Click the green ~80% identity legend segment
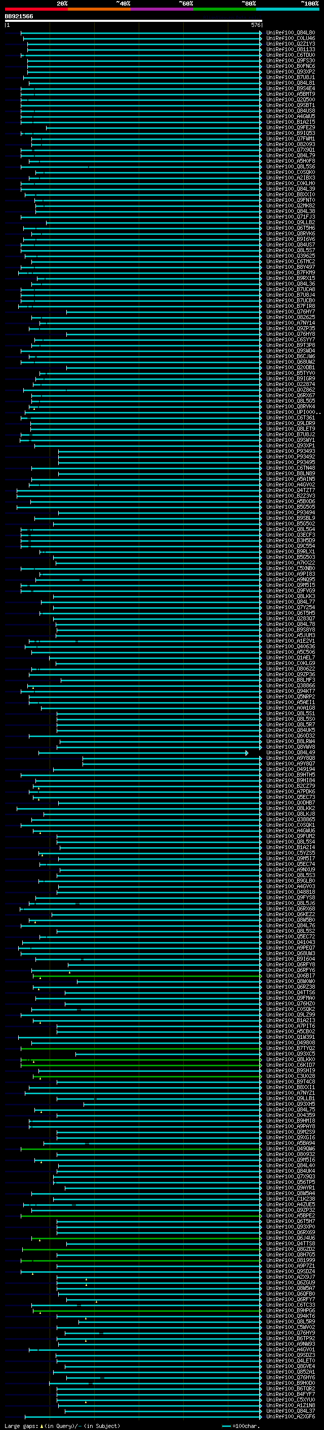This screenshot has height=1430, width=324. pyautogui.click(x=225, y=9)
